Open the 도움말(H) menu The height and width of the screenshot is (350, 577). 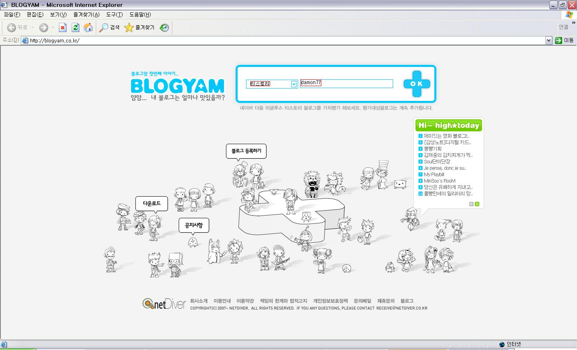coord(140,14)
